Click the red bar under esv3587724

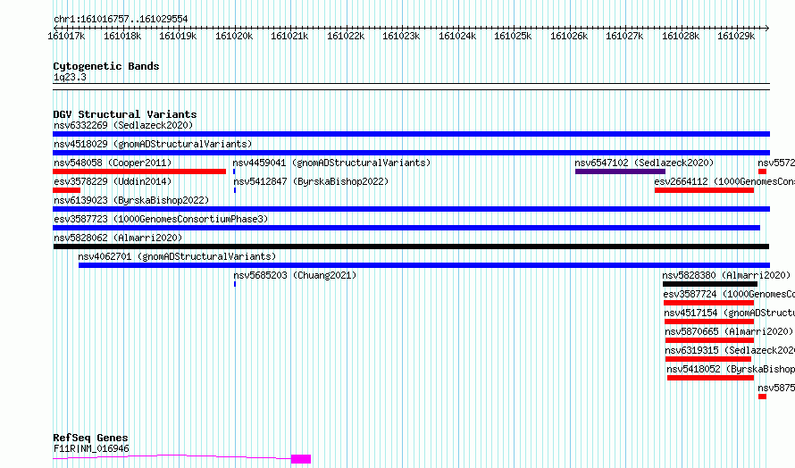pyautogui.click(x=708, y=303)
